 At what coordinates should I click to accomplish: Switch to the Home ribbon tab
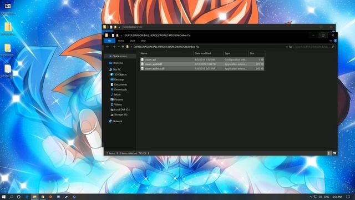[x=121, y=41]
